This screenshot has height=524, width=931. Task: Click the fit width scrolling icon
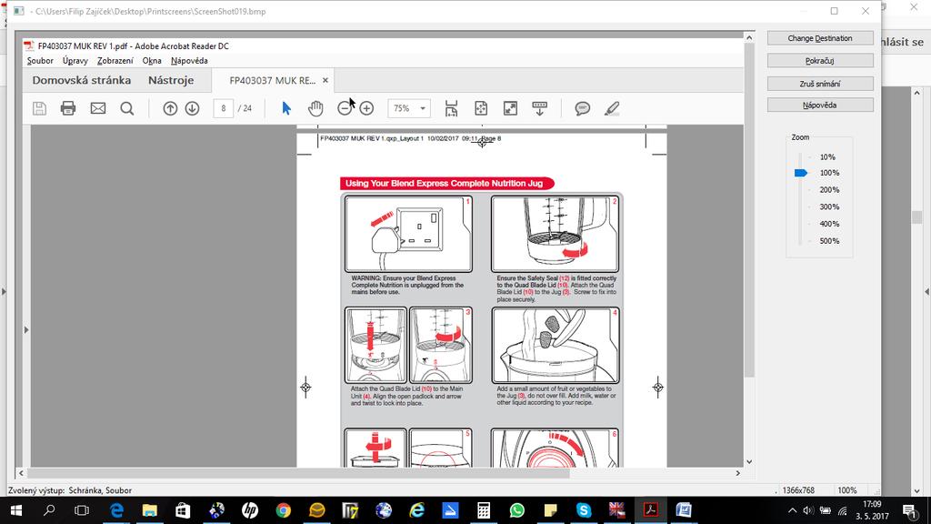coord(451,108)
